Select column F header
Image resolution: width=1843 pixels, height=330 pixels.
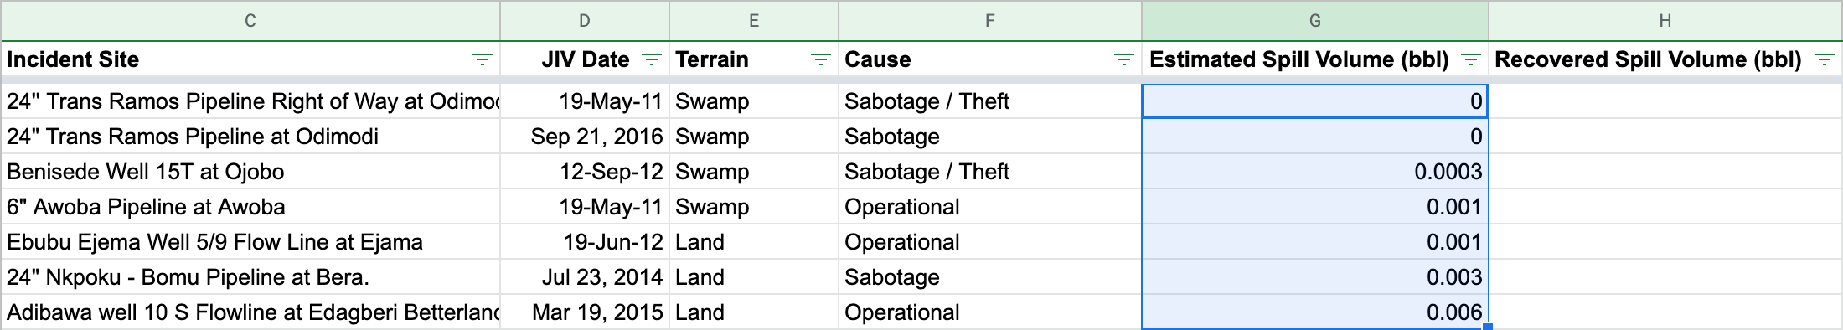(990, 21)
